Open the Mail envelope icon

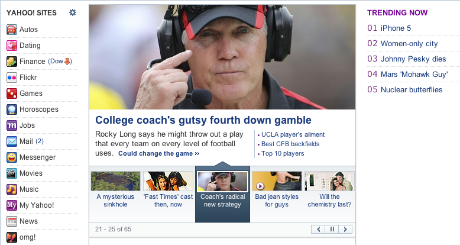point(11,141)
